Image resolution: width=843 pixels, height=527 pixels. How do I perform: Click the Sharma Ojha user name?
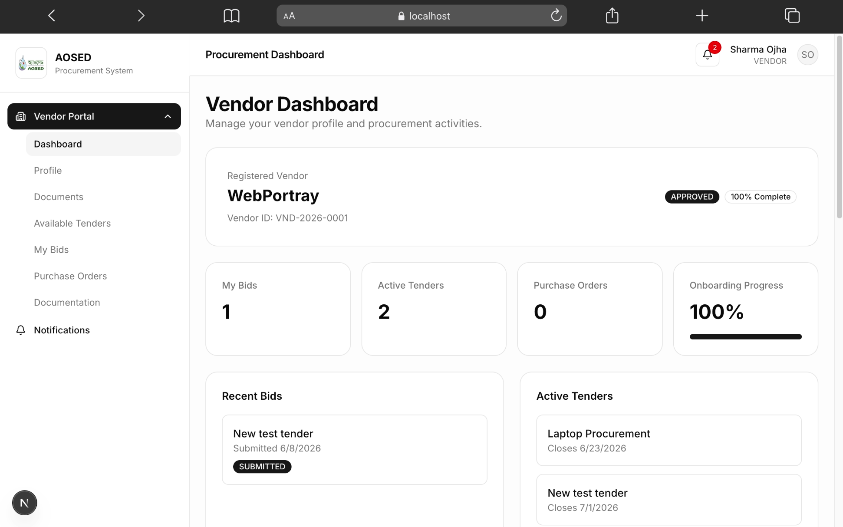[x=758, y=49]
